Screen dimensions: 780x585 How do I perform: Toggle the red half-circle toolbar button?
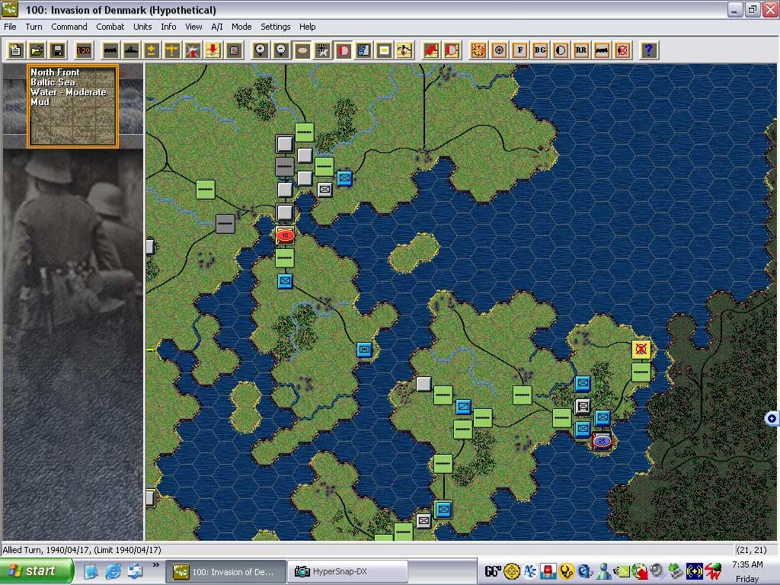coord(344,50)
